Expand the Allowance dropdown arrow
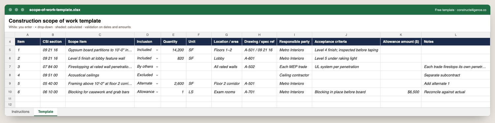Viewport: 495px width, 123px height. coord(157,92)
